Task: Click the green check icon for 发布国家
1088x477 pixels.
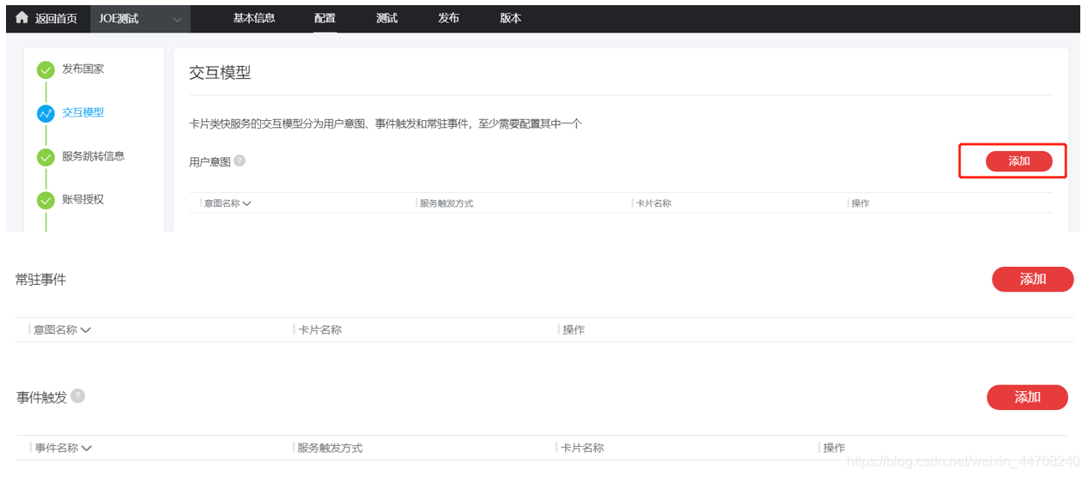Action: pyautogui.click(x=46, y=70)
